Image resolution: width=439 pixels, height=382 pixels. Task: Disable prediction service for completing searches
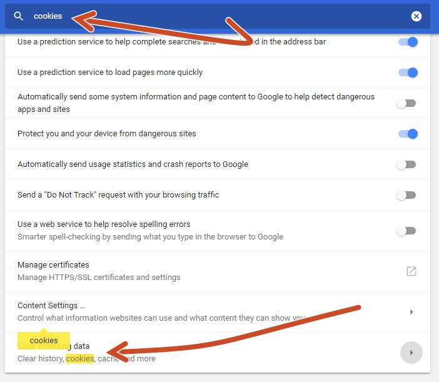click(408, 42)
